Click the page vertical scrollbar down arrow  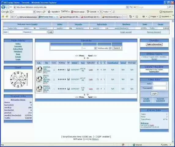(173, 141)
